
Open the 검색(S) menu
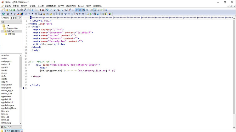pos(32,6)
